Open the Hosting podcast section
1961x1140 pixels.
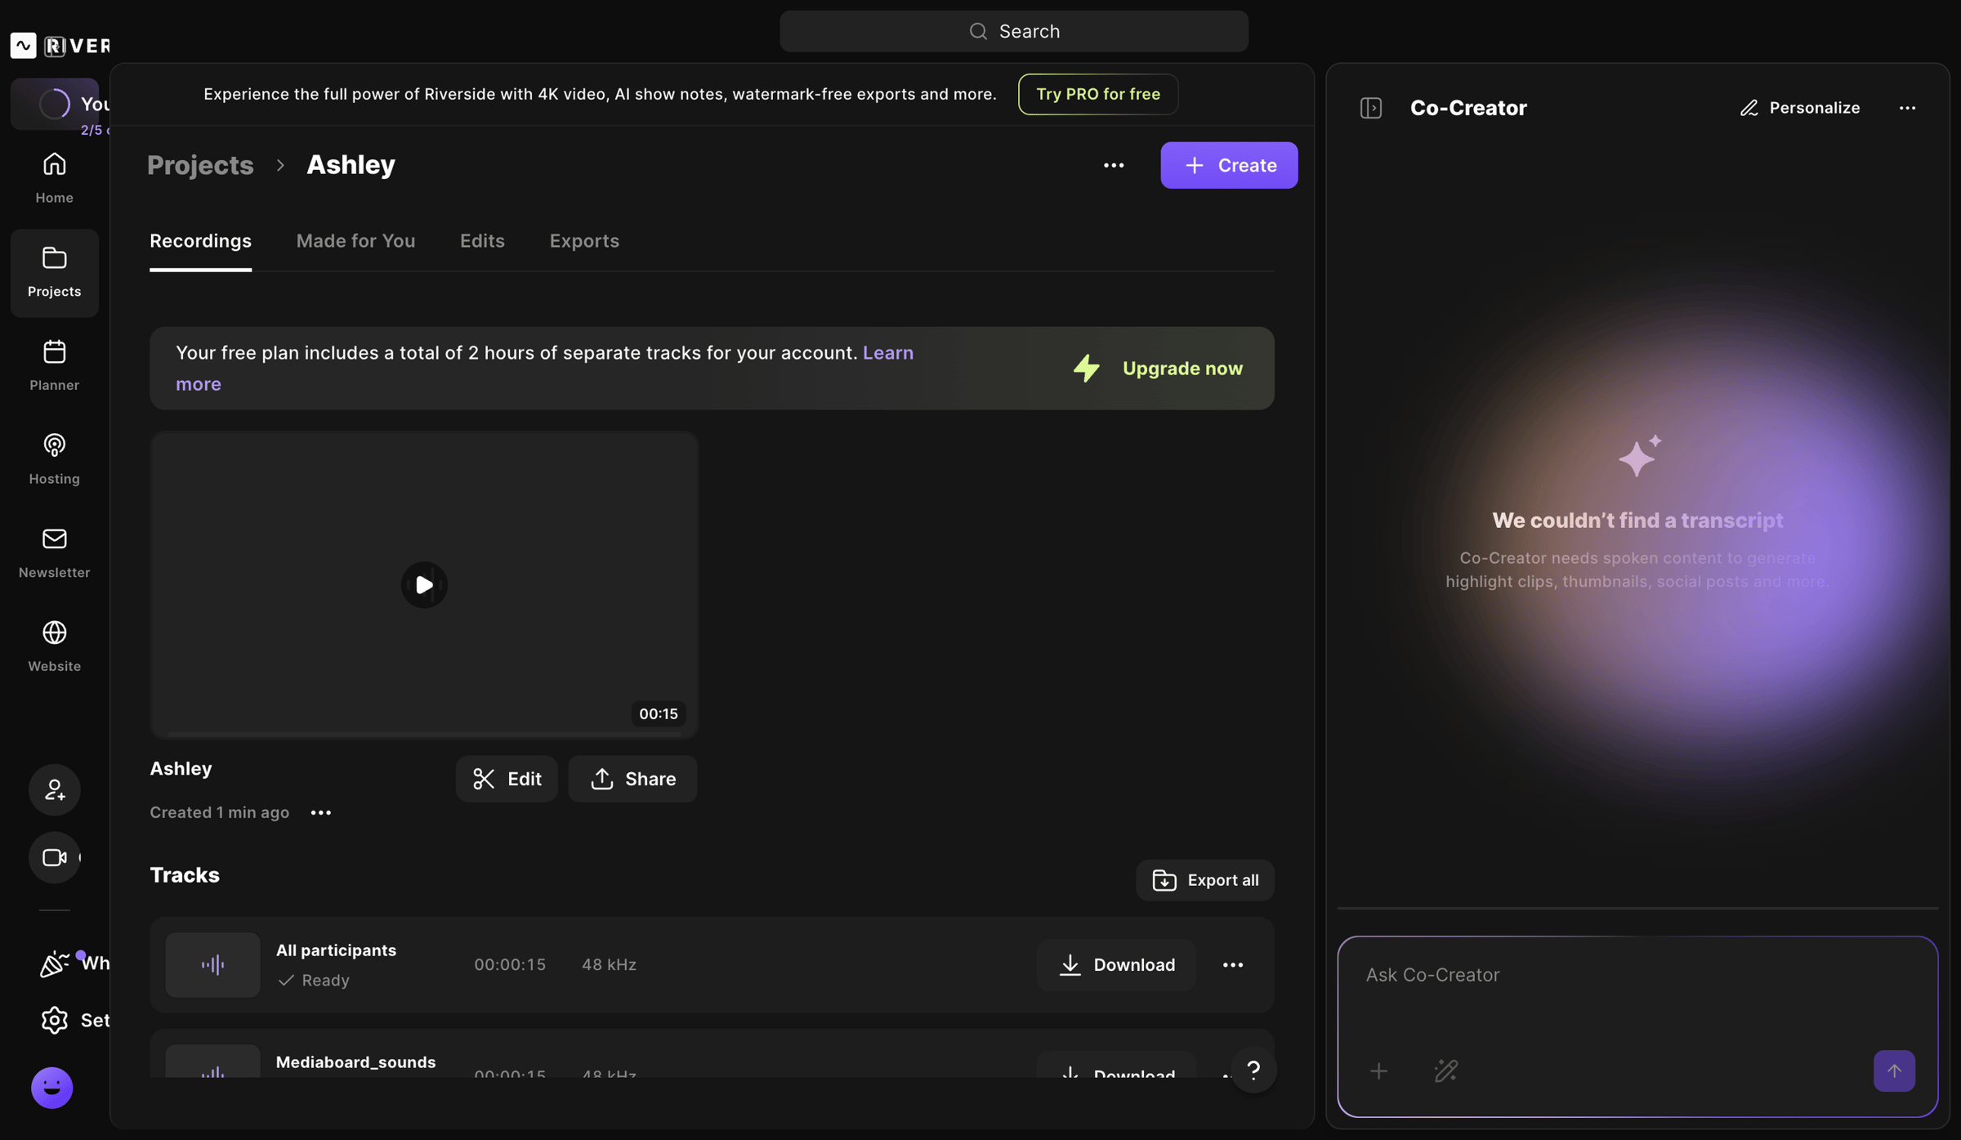pyautogui.click(x=54, y=459)
